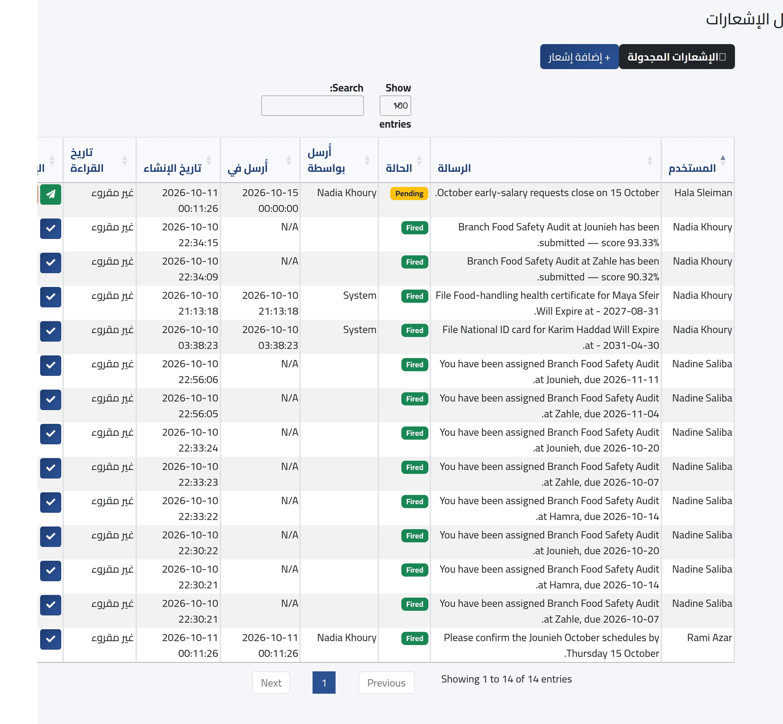Click System sender in Maya Sfeir row

[360, 296]
